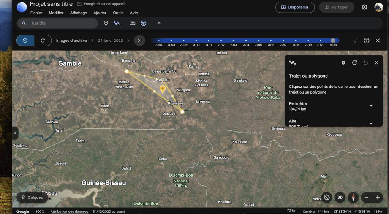Jump to the latest imagery
The height and width of the screenshot is (214, 389).
[139, 40]
